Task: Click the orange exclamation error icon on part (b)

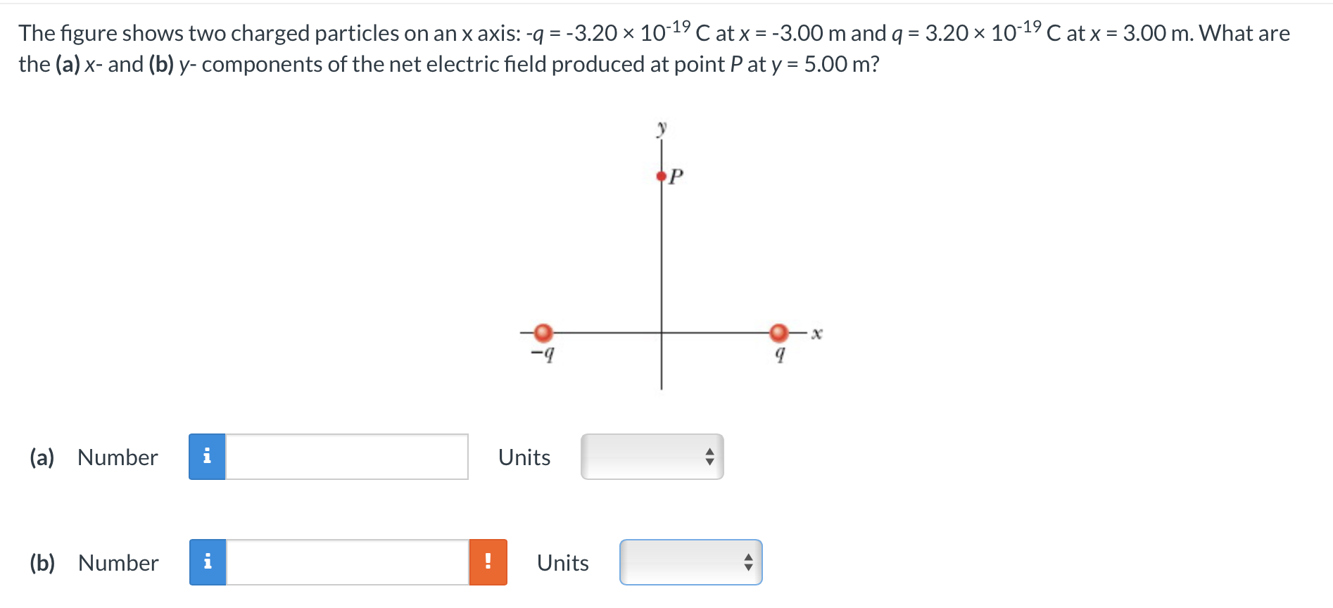Action: (488, 562)
